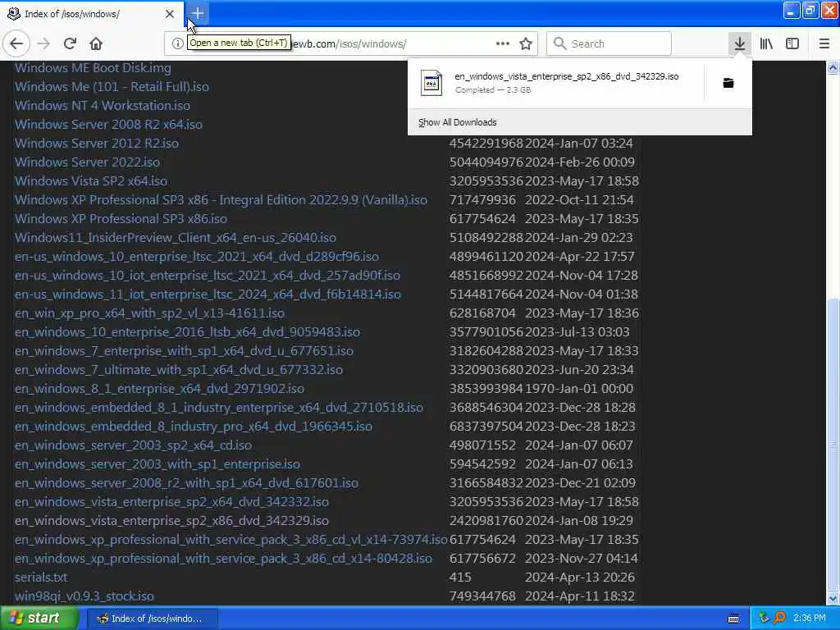Screen dimensions: 840x630
Task: Open the on-screen keyboard tray icon
Action: tap(733, 619)
